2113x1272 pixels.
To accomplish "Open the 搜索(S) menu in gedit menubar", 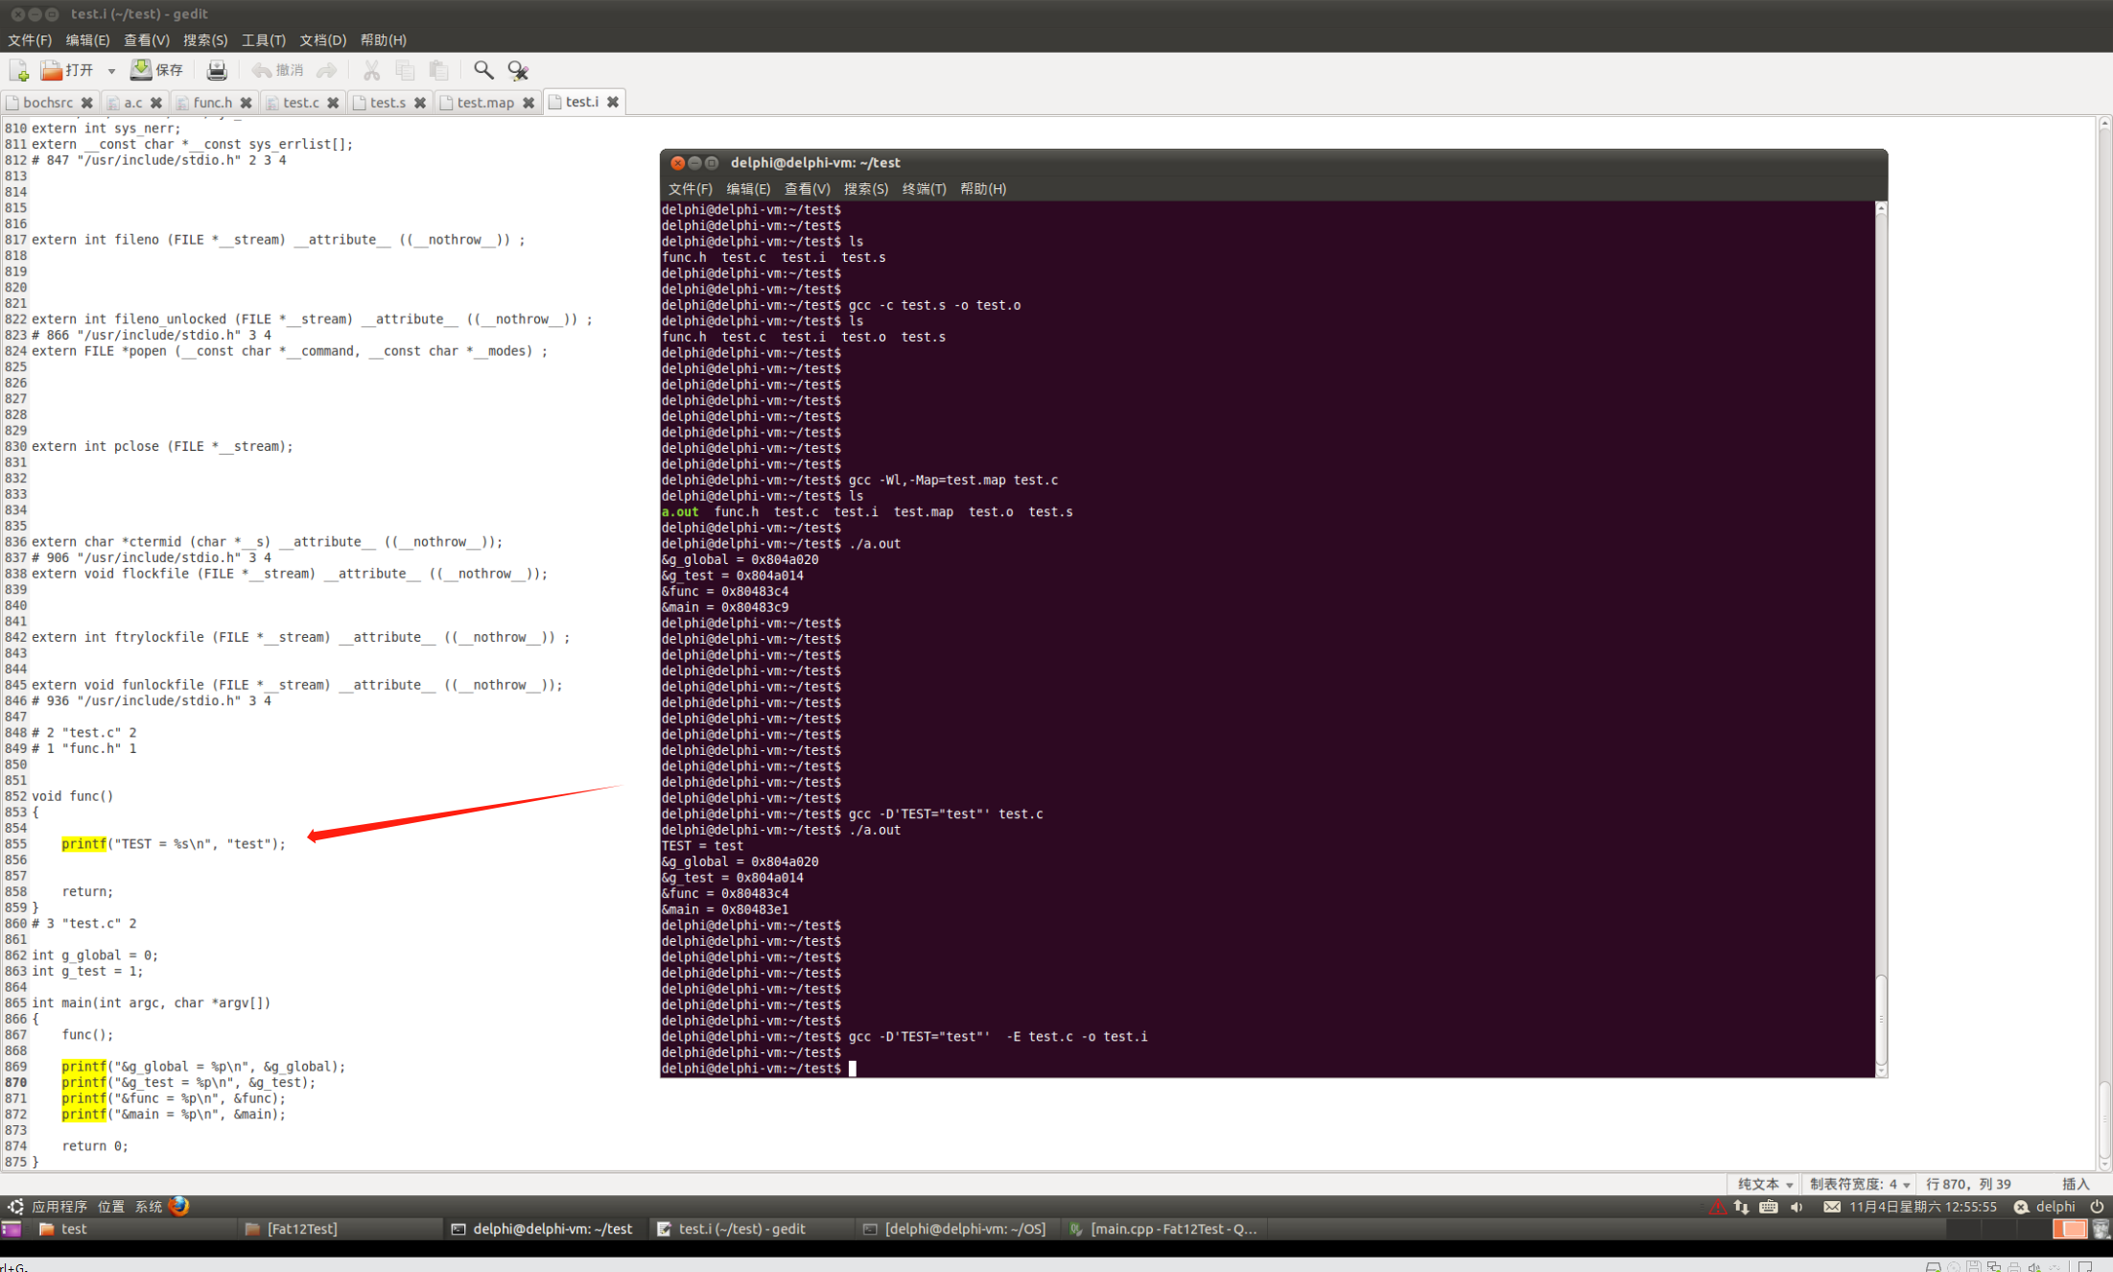I will pyautogui.click(x=204, y=40).
